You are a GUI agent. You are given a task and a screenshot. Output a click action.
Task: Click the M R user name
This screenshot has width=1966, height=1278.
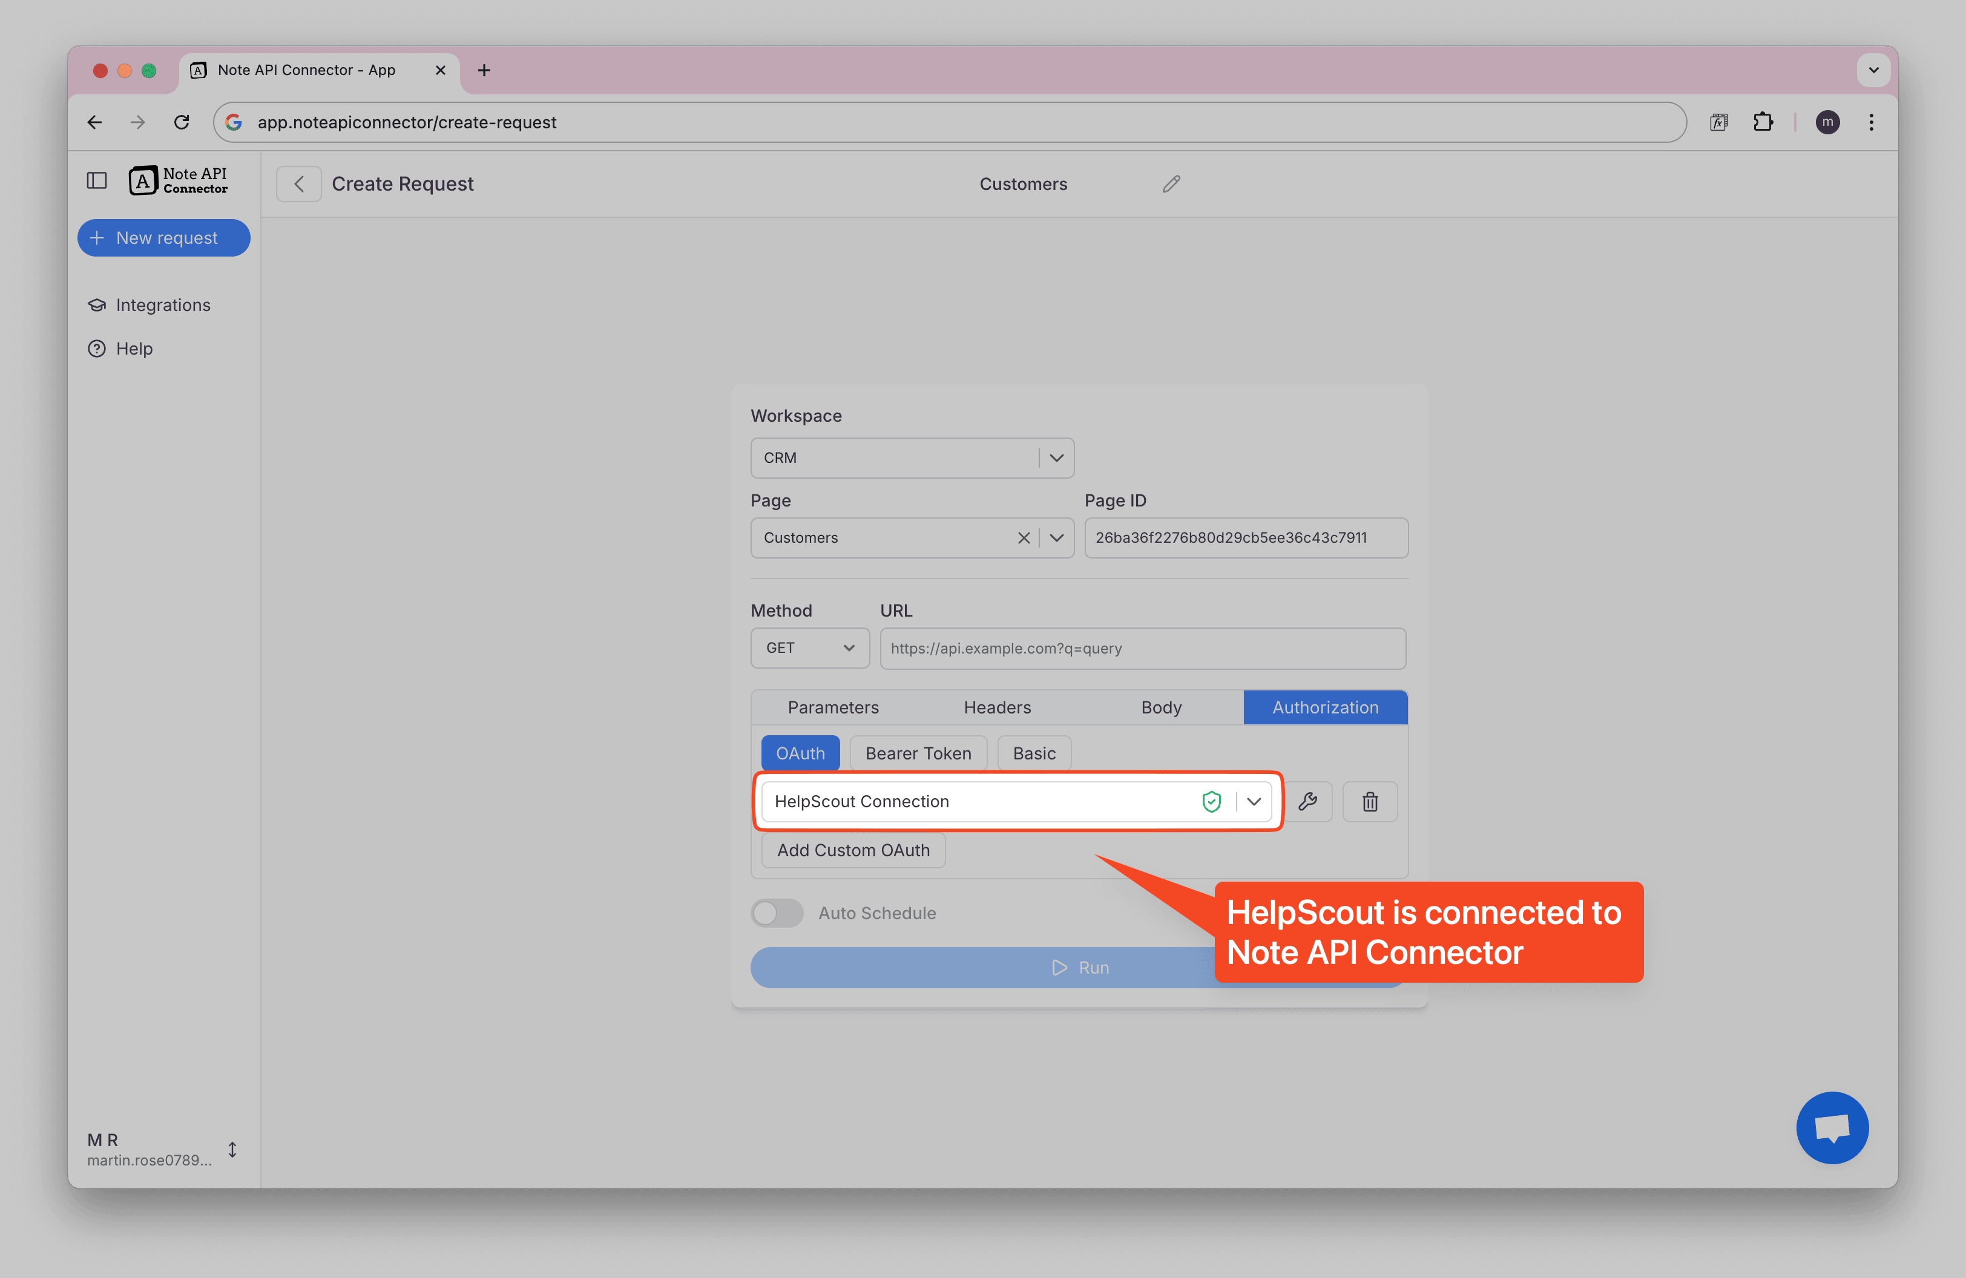tap(102, 1139)
